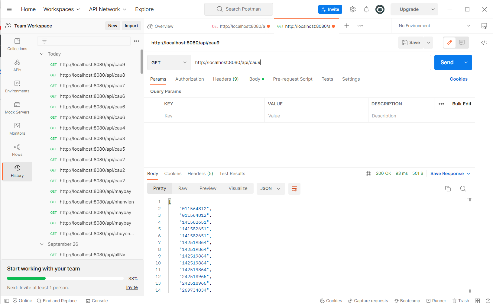The width and height of the screenshot is (493, 304).
Task: Click the Import button
Action: (131, 26)
